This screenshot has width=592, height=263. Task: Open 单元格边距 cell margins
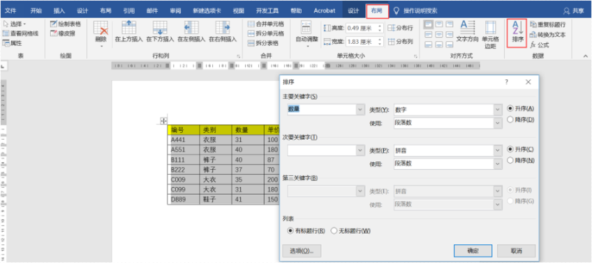pyautogui.click(x=491, y=35)
